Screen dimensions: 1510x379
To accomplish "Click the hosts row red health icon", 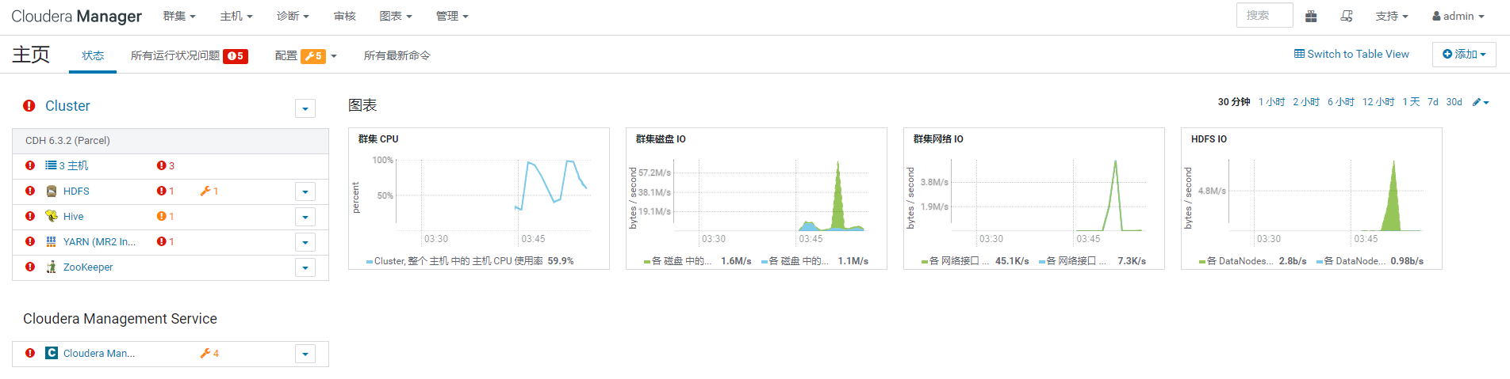I will tap(30, 165).
